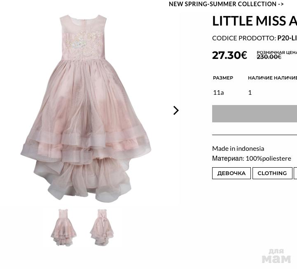Click the cut-off tag after CLOTHING

coord(295,173)
